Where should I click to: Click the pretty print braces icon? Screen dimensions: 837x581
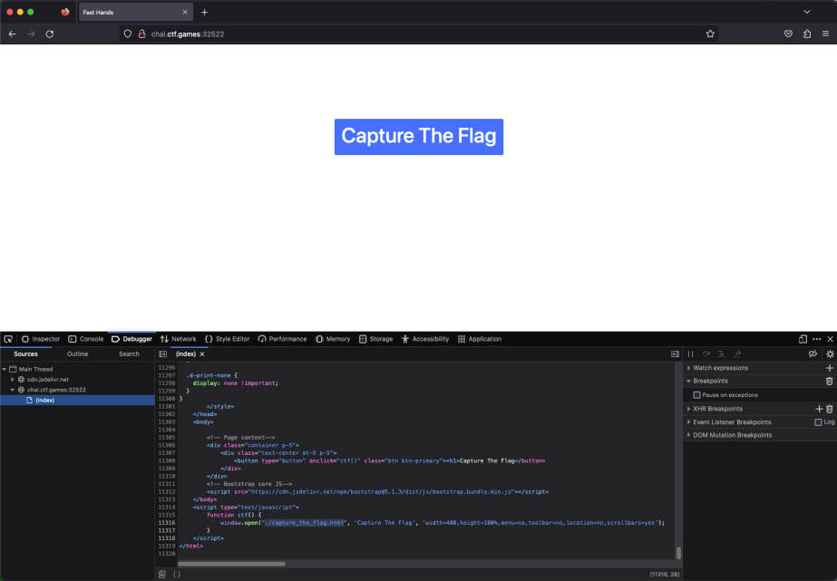[x=177, y=575]
